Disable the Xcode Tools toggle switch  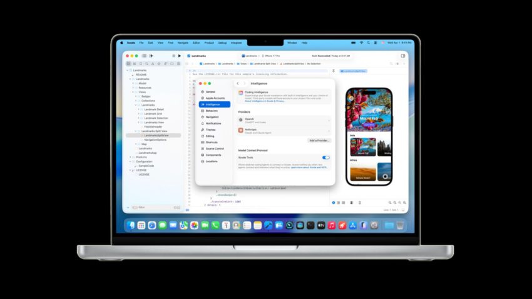325,158
